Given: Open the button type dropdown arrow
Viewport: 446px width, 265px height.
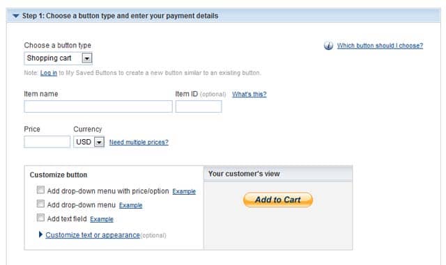Looking at the screenshot, I should 86,58.
